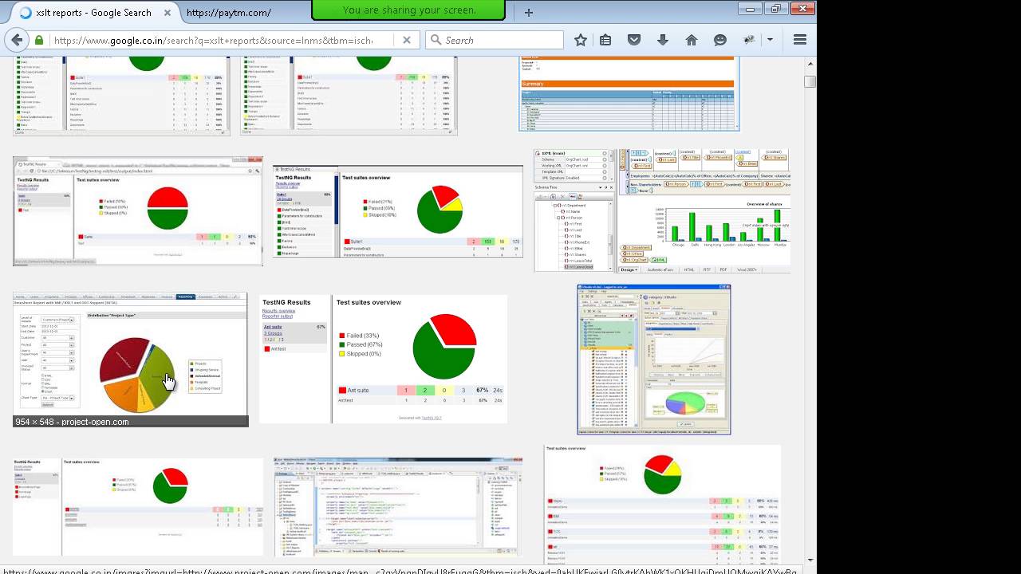Open the thumbnail with orange header and Summary table
1021x574 pixels.
click(x=629, y=93)
